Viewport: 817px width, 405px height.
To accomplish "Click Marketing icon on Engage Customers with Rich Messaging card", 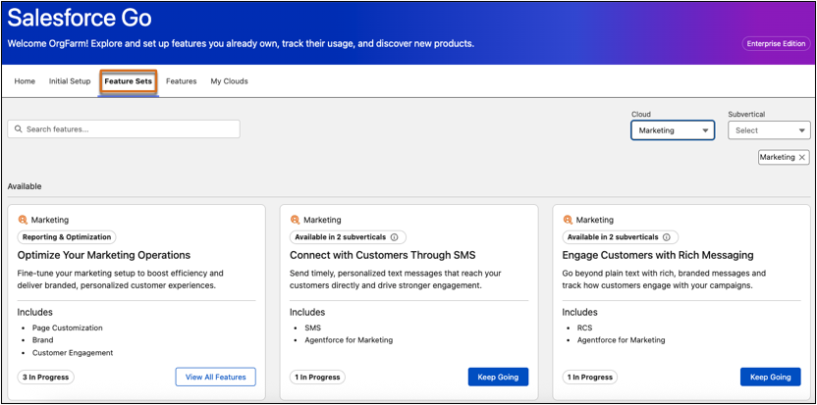I will 568,220.
